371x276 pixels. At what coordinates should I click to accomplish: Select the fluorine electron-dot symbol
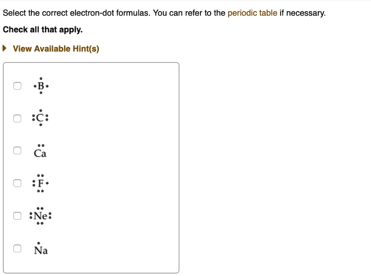click(x=41, y=183)
